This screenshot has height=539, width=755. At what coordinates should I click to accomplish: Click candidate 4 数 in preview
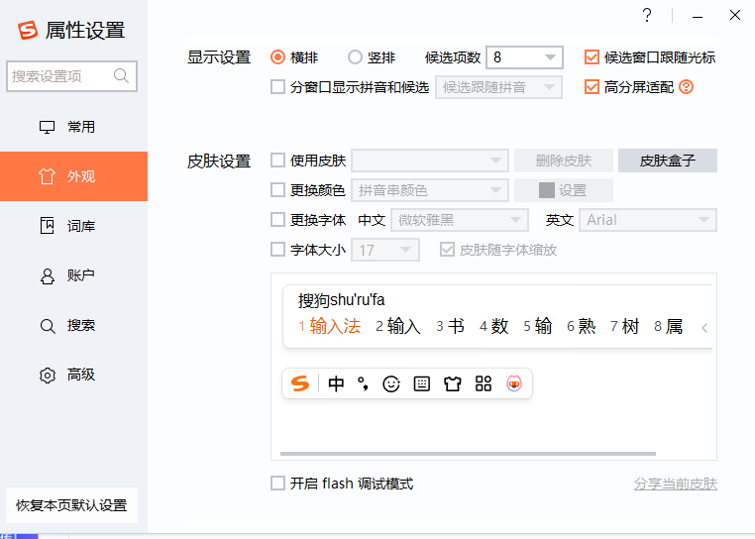[493, 326]
